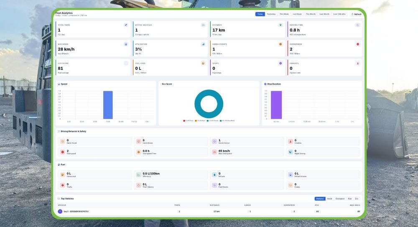Image resolution: width=418 pixels, height=227 pixels.
Task: Click the Fleet Analytics page title
Action: coord(64,13)
